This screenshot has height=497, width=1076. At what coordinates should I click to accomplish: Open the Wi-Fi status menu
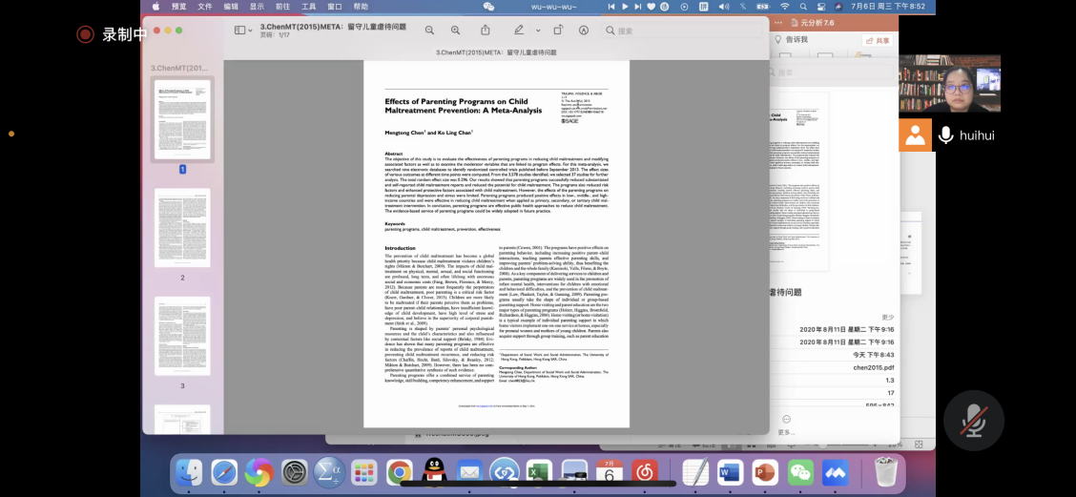(x=784, y=6)
